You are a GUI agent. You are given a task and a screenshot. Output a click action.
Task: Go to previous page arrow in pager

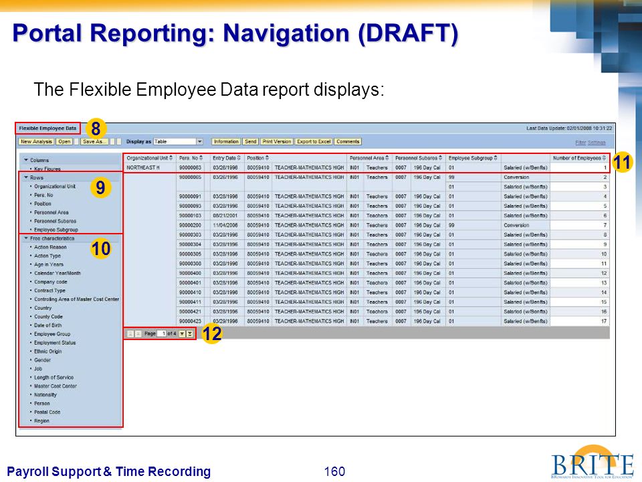[x=138, y=333]
